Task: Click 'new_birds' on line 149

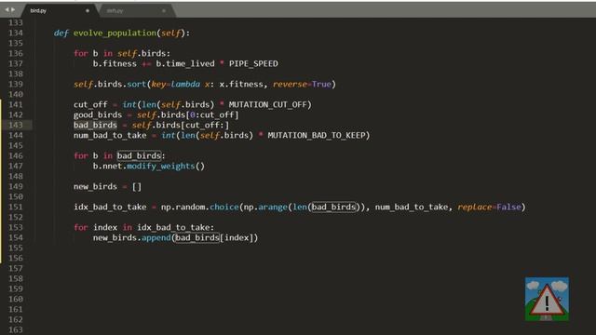Action: tap(95, 186)
